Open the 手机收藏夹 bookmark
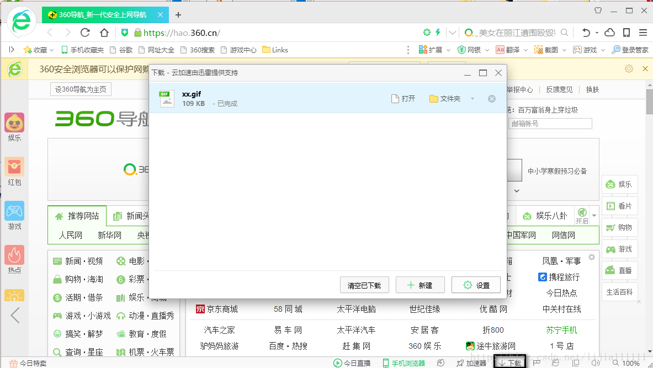Viewport: 653px width, 368px height. pyautogui.click(x=82, y=50)
